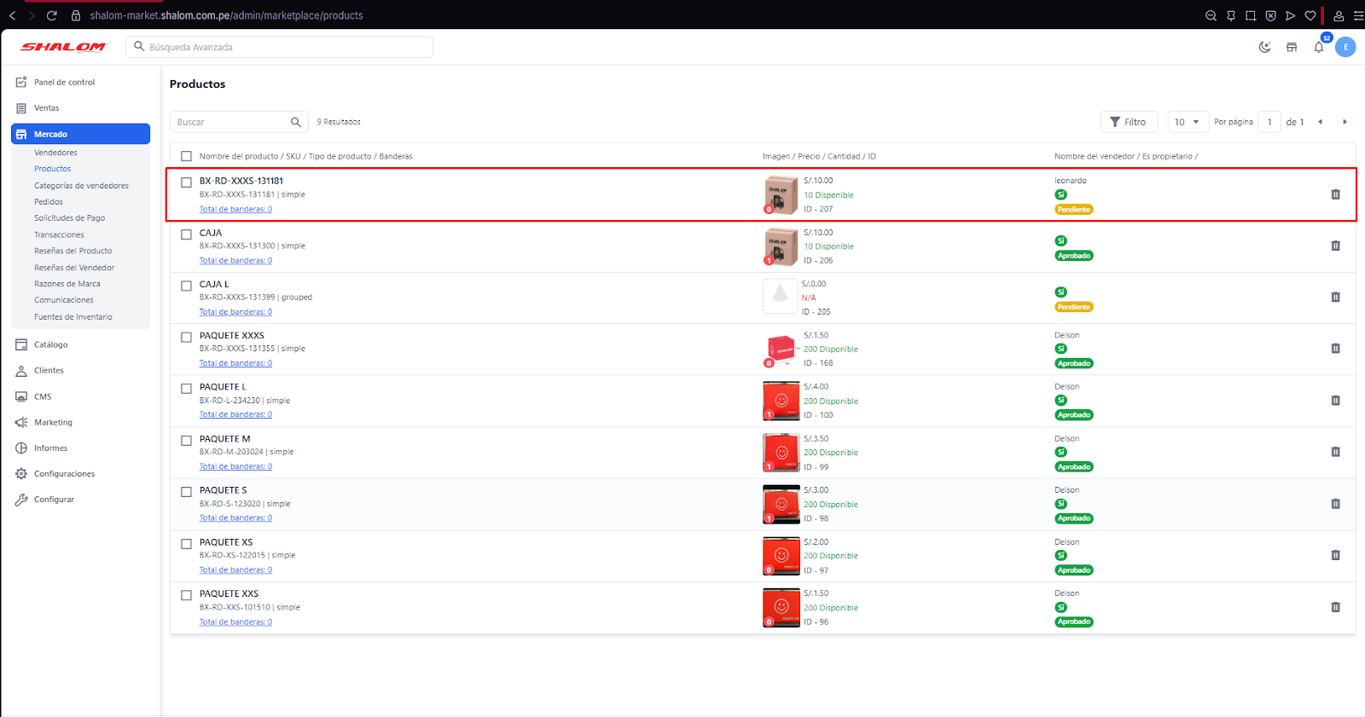1365x717 pixels.
Task: Open the storefront icon in header
Action: tap(1292, 48)
